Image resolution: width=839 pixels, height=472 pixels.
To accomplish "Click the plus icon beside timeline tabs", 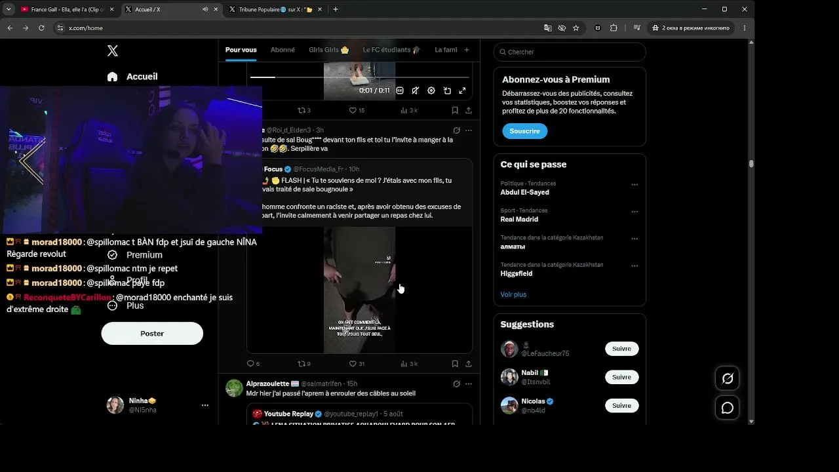I will coord(467,50).
